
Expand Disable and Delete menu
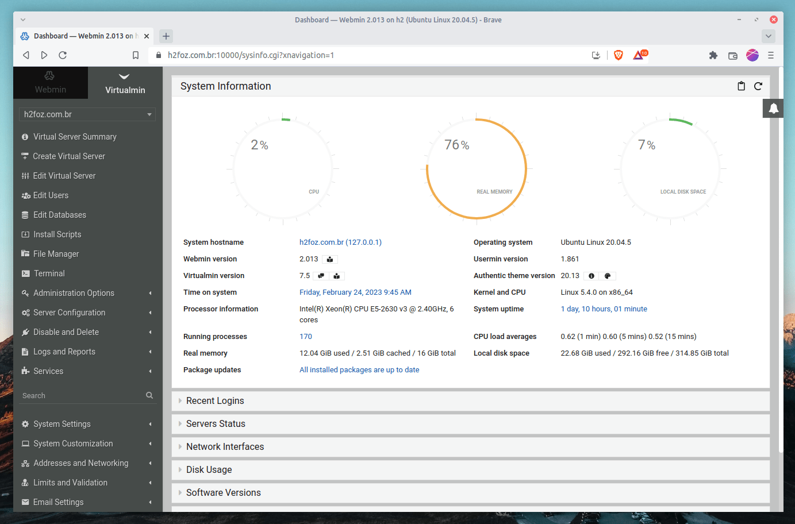pyautogui.click(x=87, y=332)
